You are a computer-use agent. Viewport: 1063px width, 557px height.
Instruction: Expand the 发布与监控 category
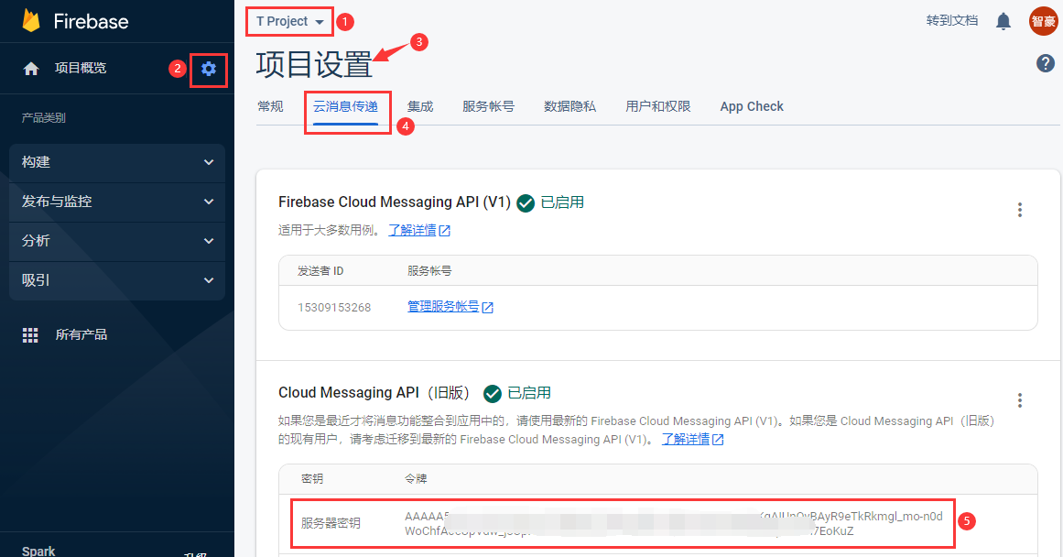[117, 202]
